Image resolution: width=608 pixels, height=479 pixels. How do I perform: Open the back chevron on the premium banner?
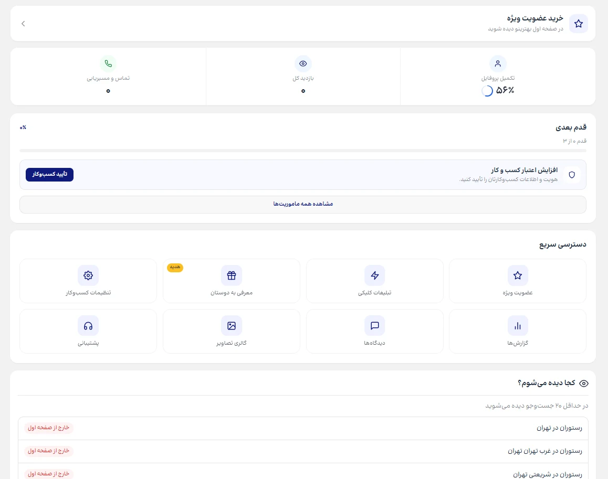pyautogui.click(x=23, y=24)
